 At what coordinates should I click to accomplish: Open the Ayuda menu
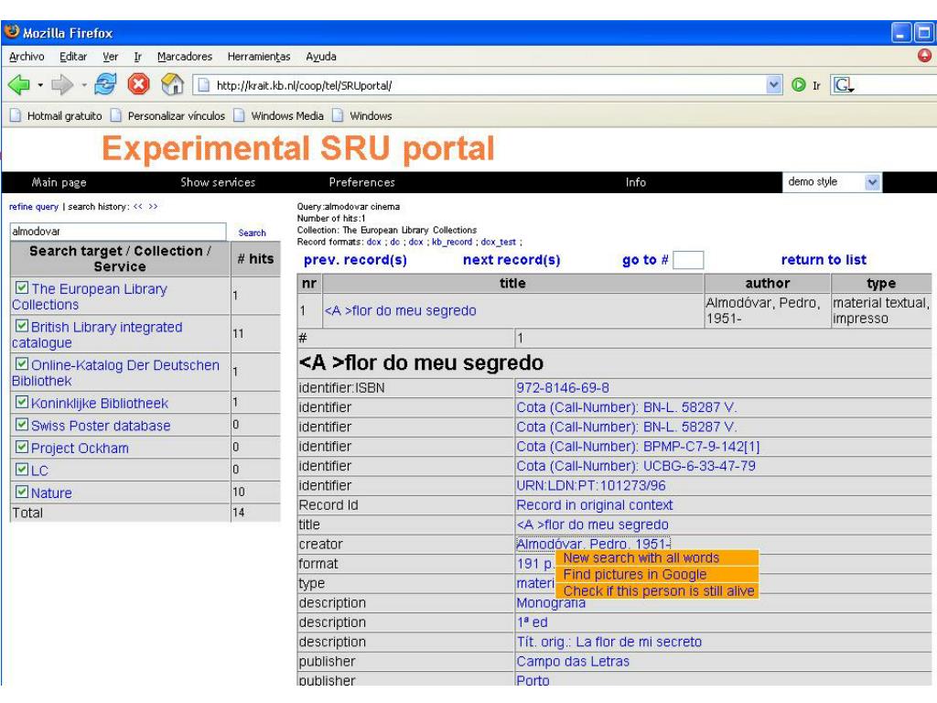tap(321, 56)
